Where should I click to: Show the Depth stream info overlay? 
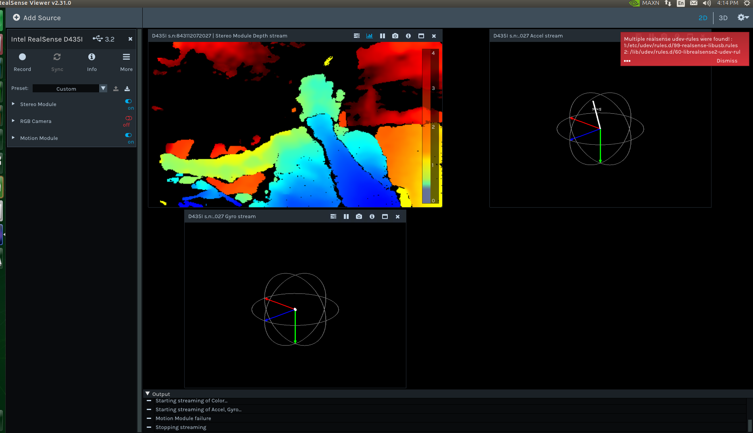[x=408, y=36]
